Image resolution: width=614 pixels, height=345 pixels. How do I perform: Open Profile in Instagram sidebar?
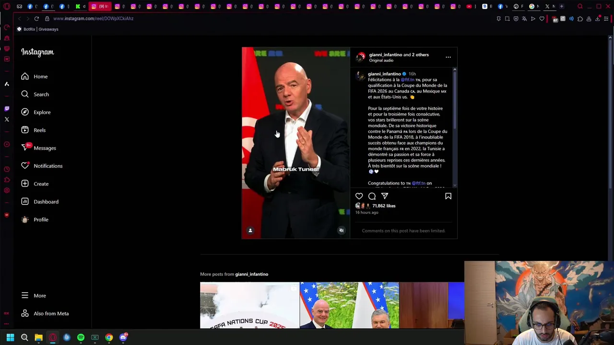[x=35, y=219]
